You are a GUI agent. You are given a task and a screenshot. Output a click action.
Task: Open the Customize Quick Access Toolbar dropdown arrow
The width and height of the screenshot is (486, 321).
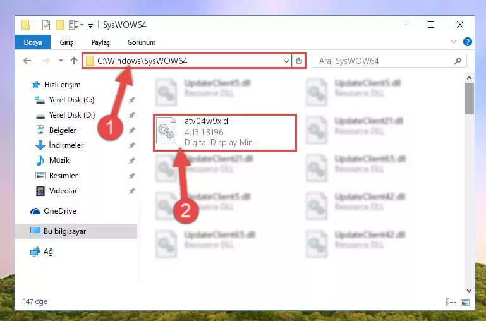[90, 25]
